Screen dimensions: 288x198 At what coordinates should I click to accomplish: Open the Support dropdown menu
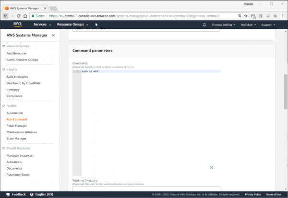pos(268,25)
